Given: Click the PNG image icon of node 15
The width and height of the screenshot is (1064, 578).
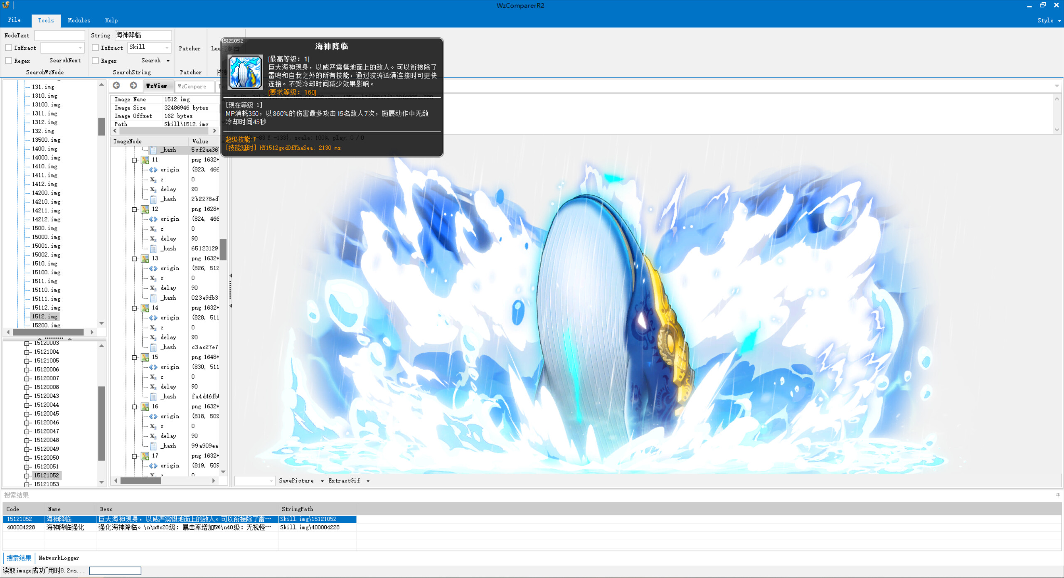Looking at the screenshot, I should (145, 357).
